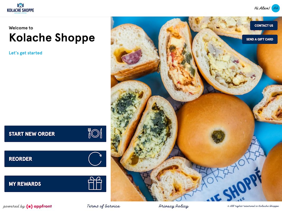The height and width of the screenshot is (211, 282).
Task: Click the All rights reserved copyright text
Action: tap(253, 206)
